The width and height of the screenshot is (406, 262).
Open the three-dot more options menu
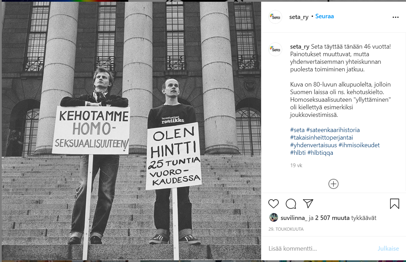395,17
